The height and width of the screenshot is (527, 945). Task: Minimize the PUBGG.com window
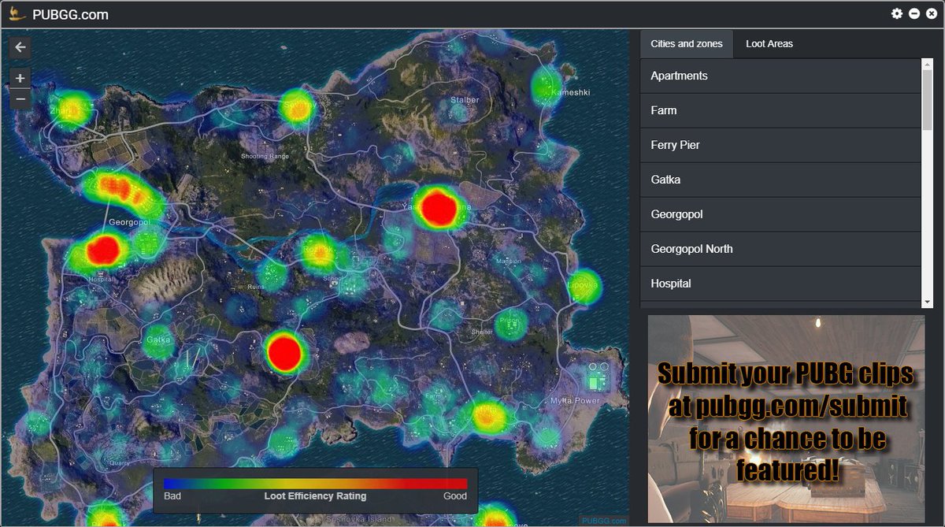(x=914, y=13)
